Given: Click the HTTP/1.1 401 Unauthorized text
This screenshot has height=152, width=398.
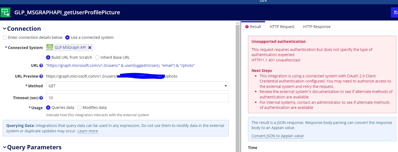Looking at the screenshot, I should coord(276,60).
